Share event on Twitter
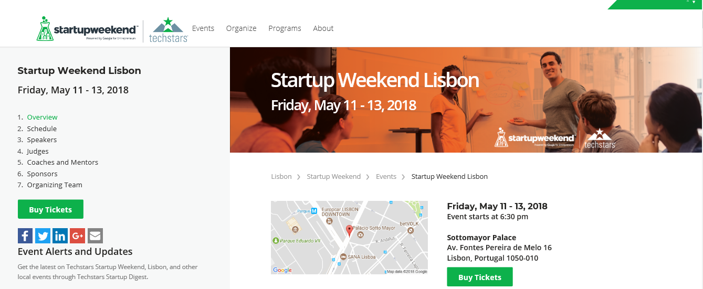Screen dimensions: 703x289 tap(43, 236)
